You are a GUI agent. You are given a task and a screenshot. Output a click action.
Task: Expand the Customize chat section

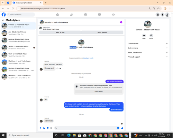147,43
